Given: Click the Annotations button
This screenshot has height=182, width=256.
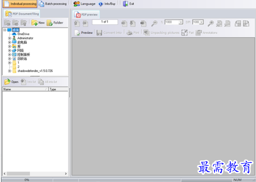Looking at the screenshot, I should point(206,33).
